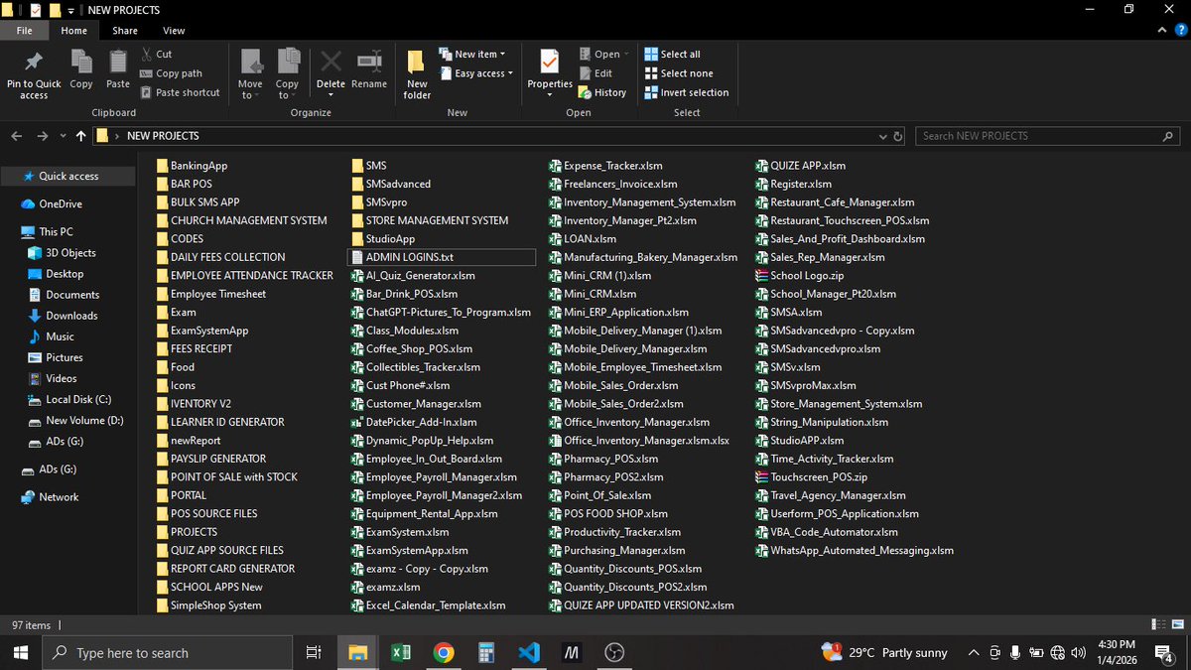Open the New item dropdown
Screen dimensions: 1191x670
473,53
